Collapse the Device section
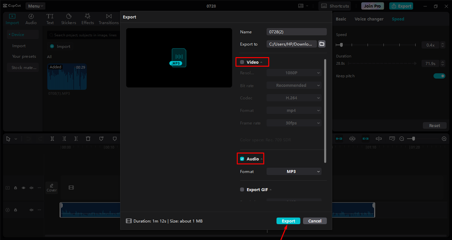 (23, 35)
